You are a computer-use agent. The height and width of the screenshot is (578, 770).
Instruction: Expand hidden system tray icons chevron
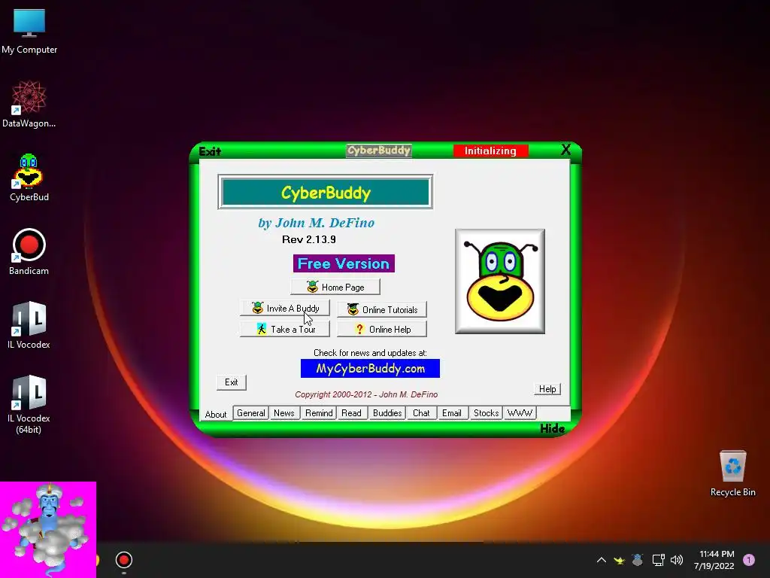(601, 560)
